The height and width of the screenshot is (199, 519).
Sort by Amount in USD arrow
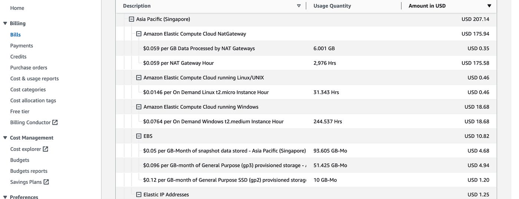click(x=489, y=6)
